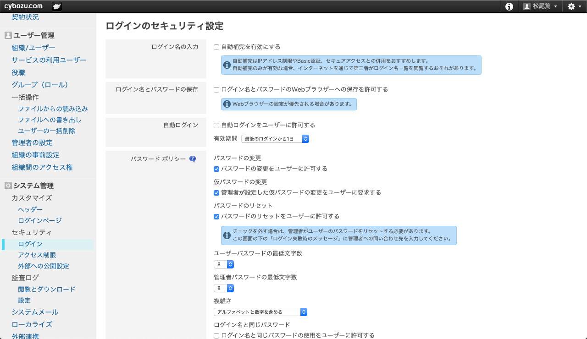The image size is (587, 339).
Task: Click the システム管理 gear section icon
Action: coord(8,186)
